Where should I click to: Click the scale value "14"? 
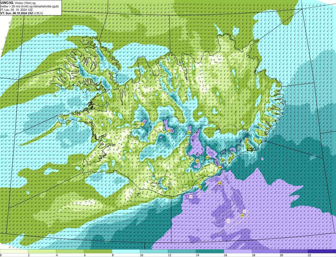coord(197,255)
